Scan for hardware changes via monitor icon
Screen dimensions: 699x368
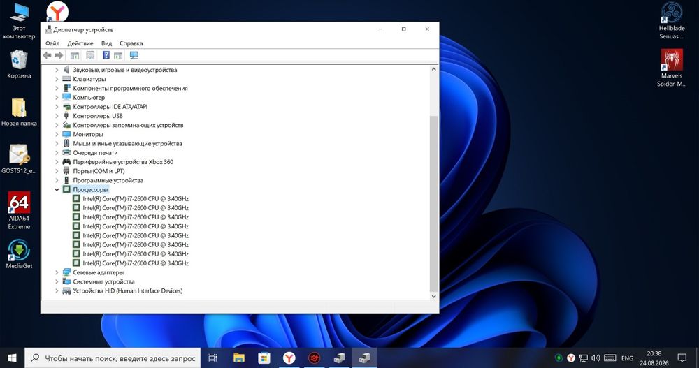pyautogui.click(x=134, y=55)
